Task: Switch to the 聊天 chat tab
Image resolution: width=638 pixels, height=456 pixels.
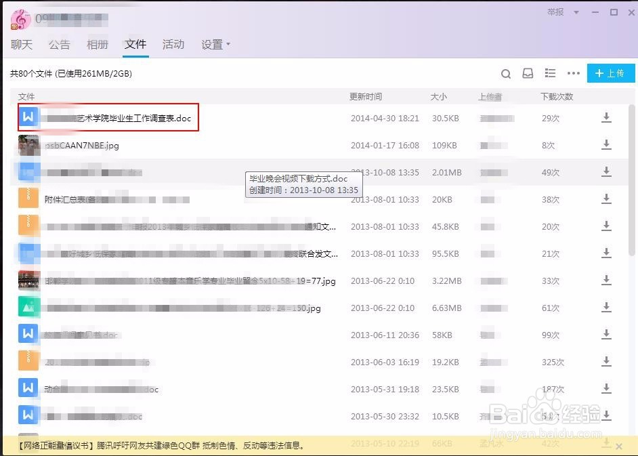Action: click(21, 44)
